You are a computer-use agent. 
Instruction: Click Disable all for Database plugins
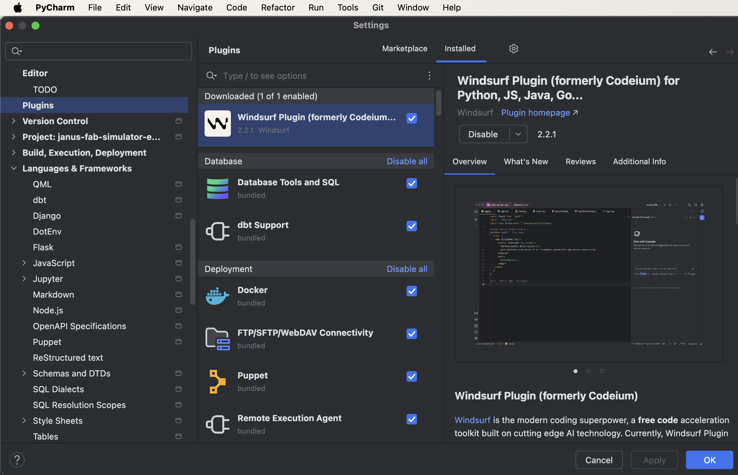[x=407, y=161]
